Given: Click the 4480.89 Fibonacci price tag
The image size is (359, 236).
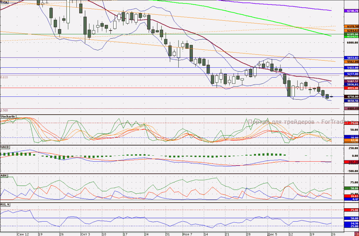Looking at the screenshot, I should point(351,108).
